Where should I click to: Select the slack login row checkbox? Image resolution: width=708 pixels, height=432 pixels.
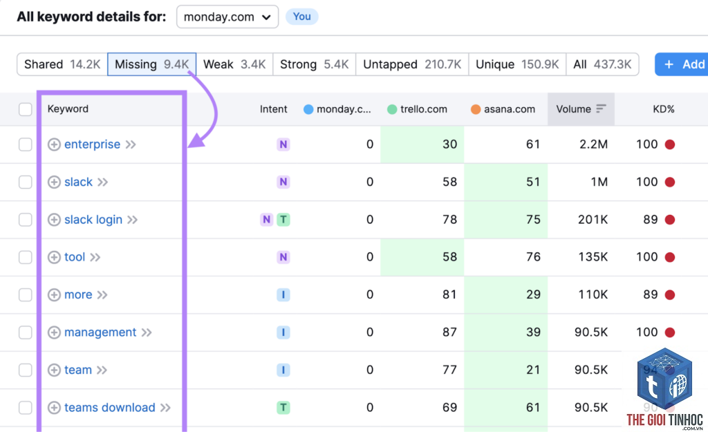click(x=26, y=220)
